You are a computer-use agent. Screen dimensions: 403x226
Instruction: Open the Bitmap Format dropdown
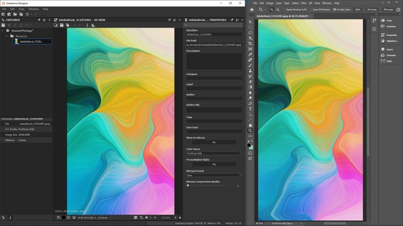click(213, 175)
